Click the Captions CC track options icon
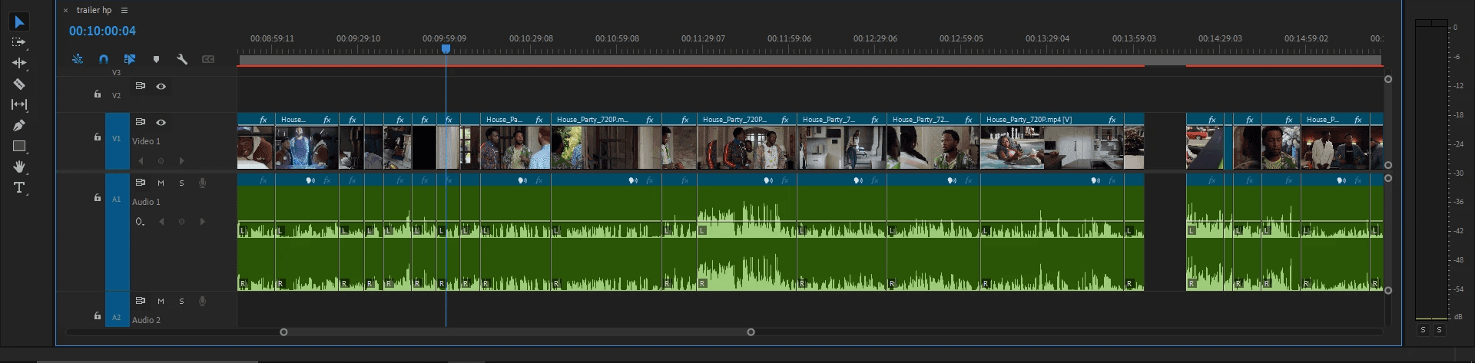This screenshot has height=363, width=1475. coord(208,59)
